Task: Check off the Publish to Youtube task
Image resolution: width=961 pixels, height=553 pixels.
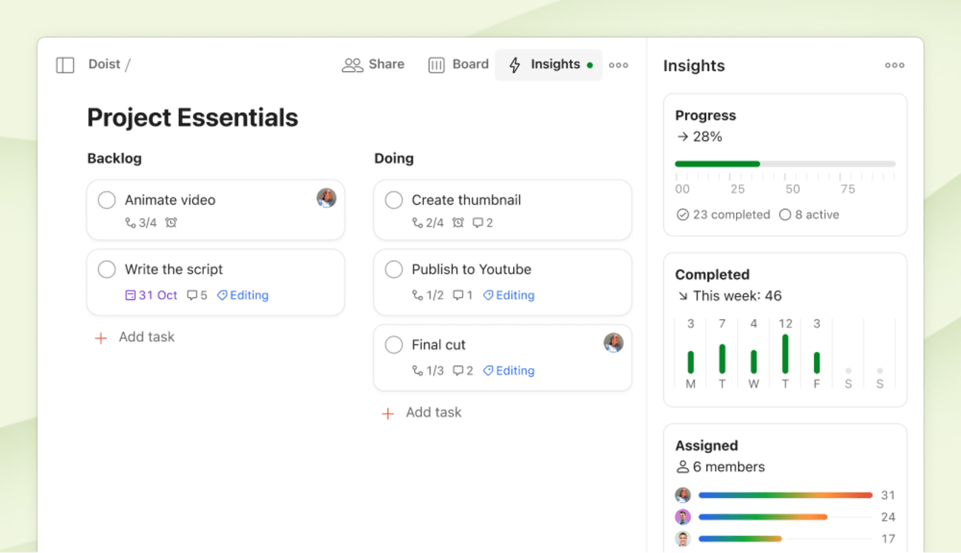Action: click(x=394, y=269)
